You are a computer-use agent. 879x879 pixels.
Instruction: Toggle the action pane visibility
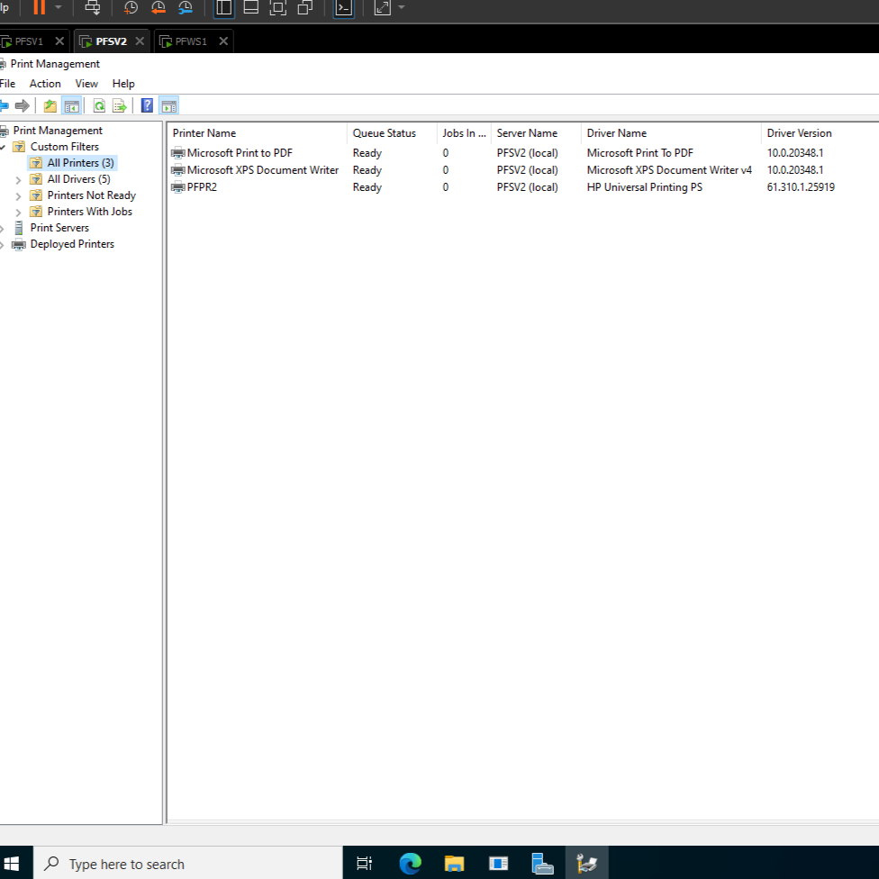tap(168, 105)
